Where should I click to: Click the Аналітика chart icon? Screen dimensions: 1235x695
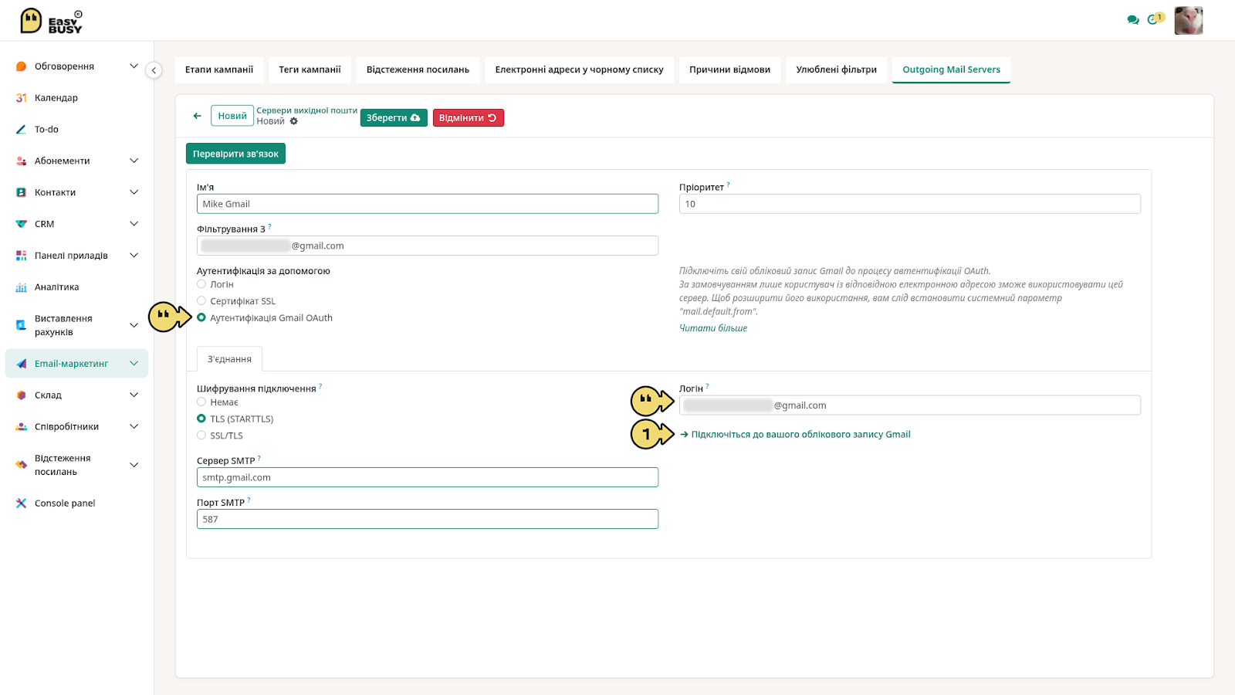pyautogui.click(x=22, y=287)
